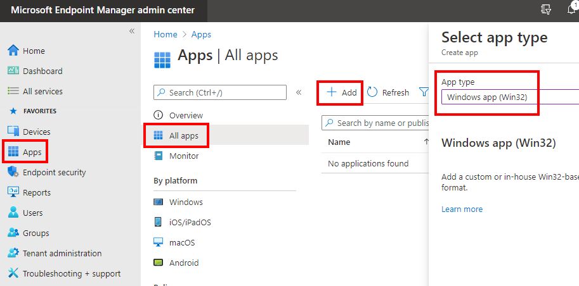Open the Dashboard icon in sidebar
The image size is (579, 286).
[13, 71]
